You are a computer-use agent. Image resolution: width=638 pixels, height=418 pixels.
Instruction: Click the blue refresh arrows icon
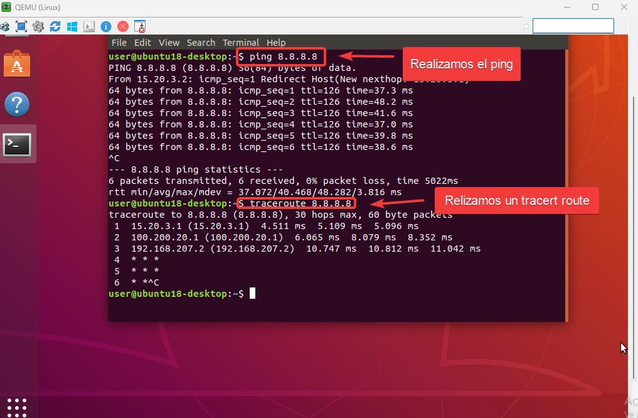[55, 26]
